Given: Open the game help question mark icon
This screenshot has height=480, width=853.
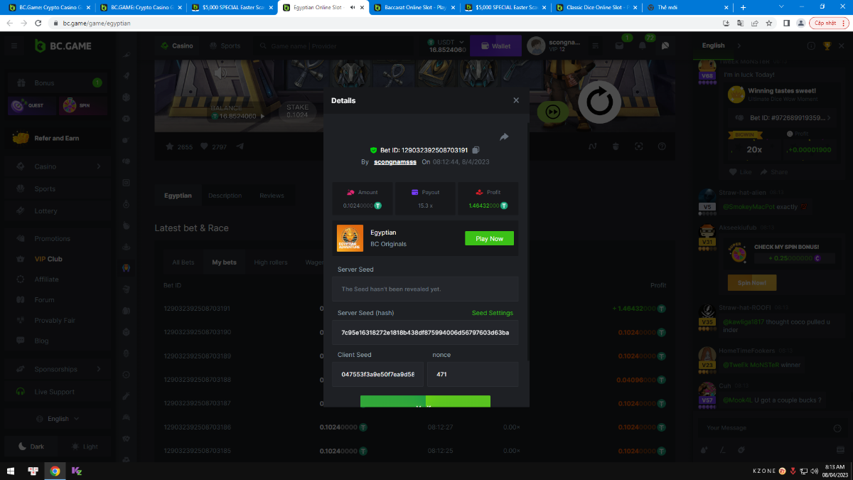Looking at the screenshot, I should tap(662, 146).
